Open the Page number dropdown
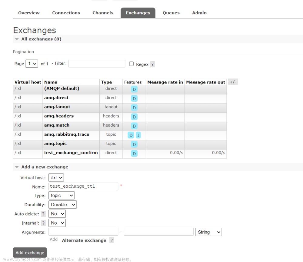The image size is (303, 262). pyautogui.click(x=32, y=63)
